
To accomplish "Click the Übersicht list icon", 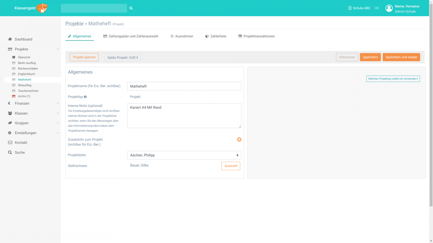I will pos(14,57).
